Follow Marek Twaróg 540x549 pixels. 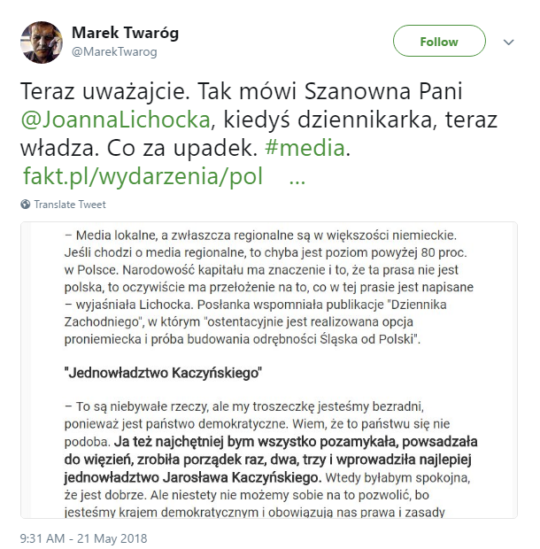click(x=439, y=41)
